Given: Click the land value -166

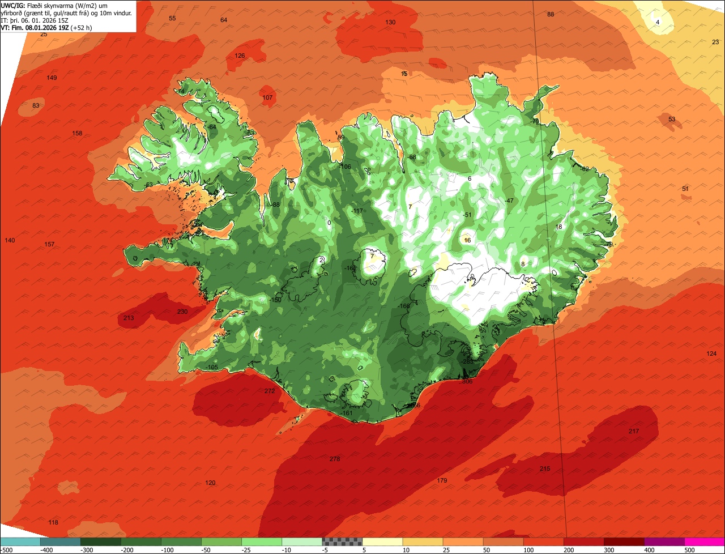Looking at the screenshot, I should coord(404,306).
